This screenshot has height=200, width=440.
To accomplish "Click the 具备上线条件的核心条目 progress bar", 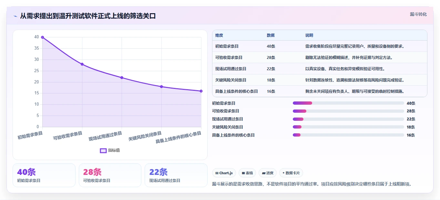I will tap(348, 135).
